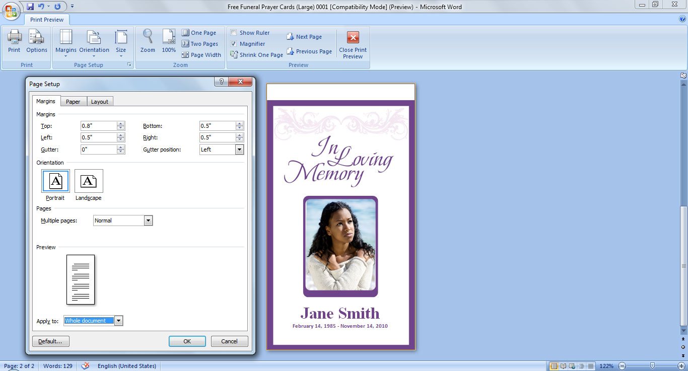Click the vertical scrollbar in preview

[x=683, y=266]
